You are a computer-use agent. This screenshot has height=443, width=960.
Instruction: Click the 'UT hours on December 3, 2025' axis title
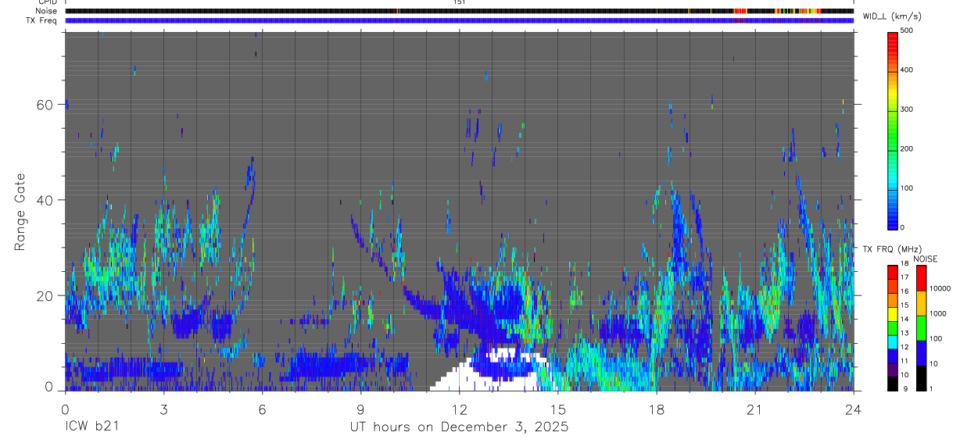pos(459,427)
